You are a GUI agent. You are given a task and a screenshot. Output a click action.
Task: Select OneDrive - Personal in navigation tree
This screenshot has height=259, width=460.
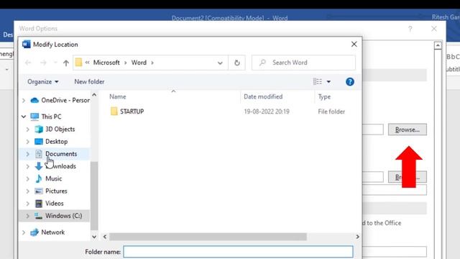(x=65, y=100)
